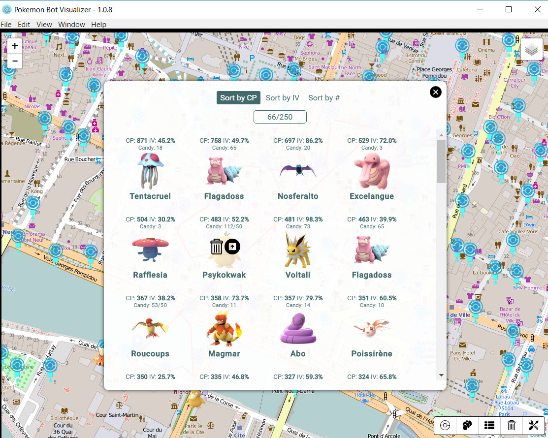Viewport: 548px width, 438px height.
Task: Click the Voltali name label
Action: pyautogui.click(x=298, y=275)
